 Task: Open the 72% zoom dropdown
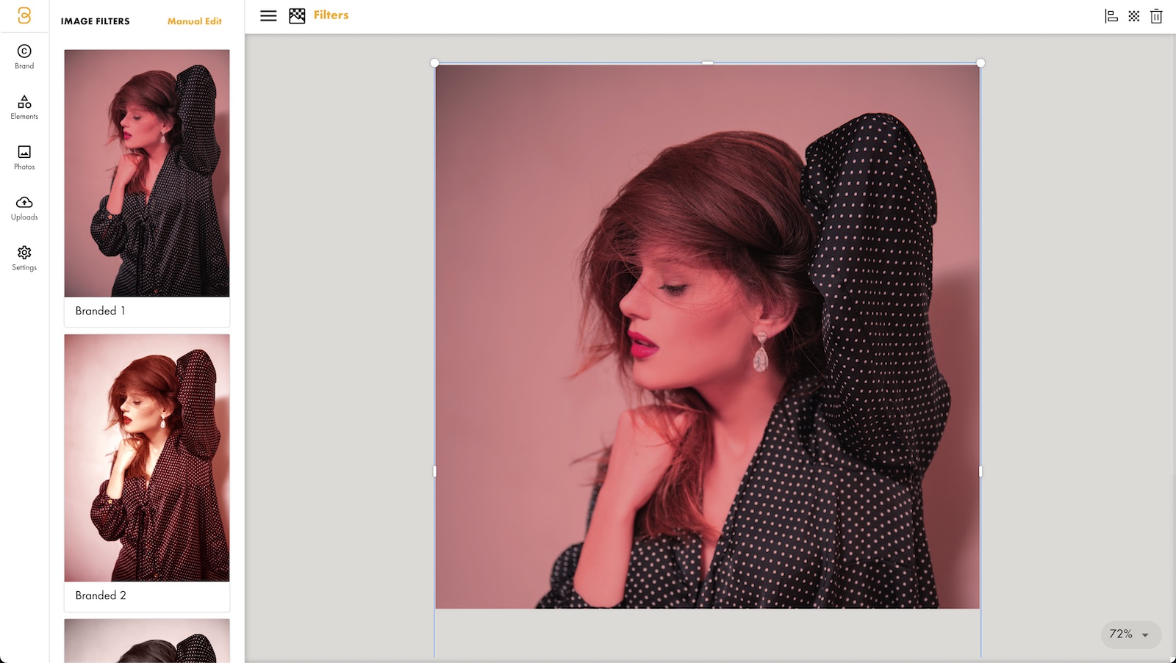coord(1130,634)
